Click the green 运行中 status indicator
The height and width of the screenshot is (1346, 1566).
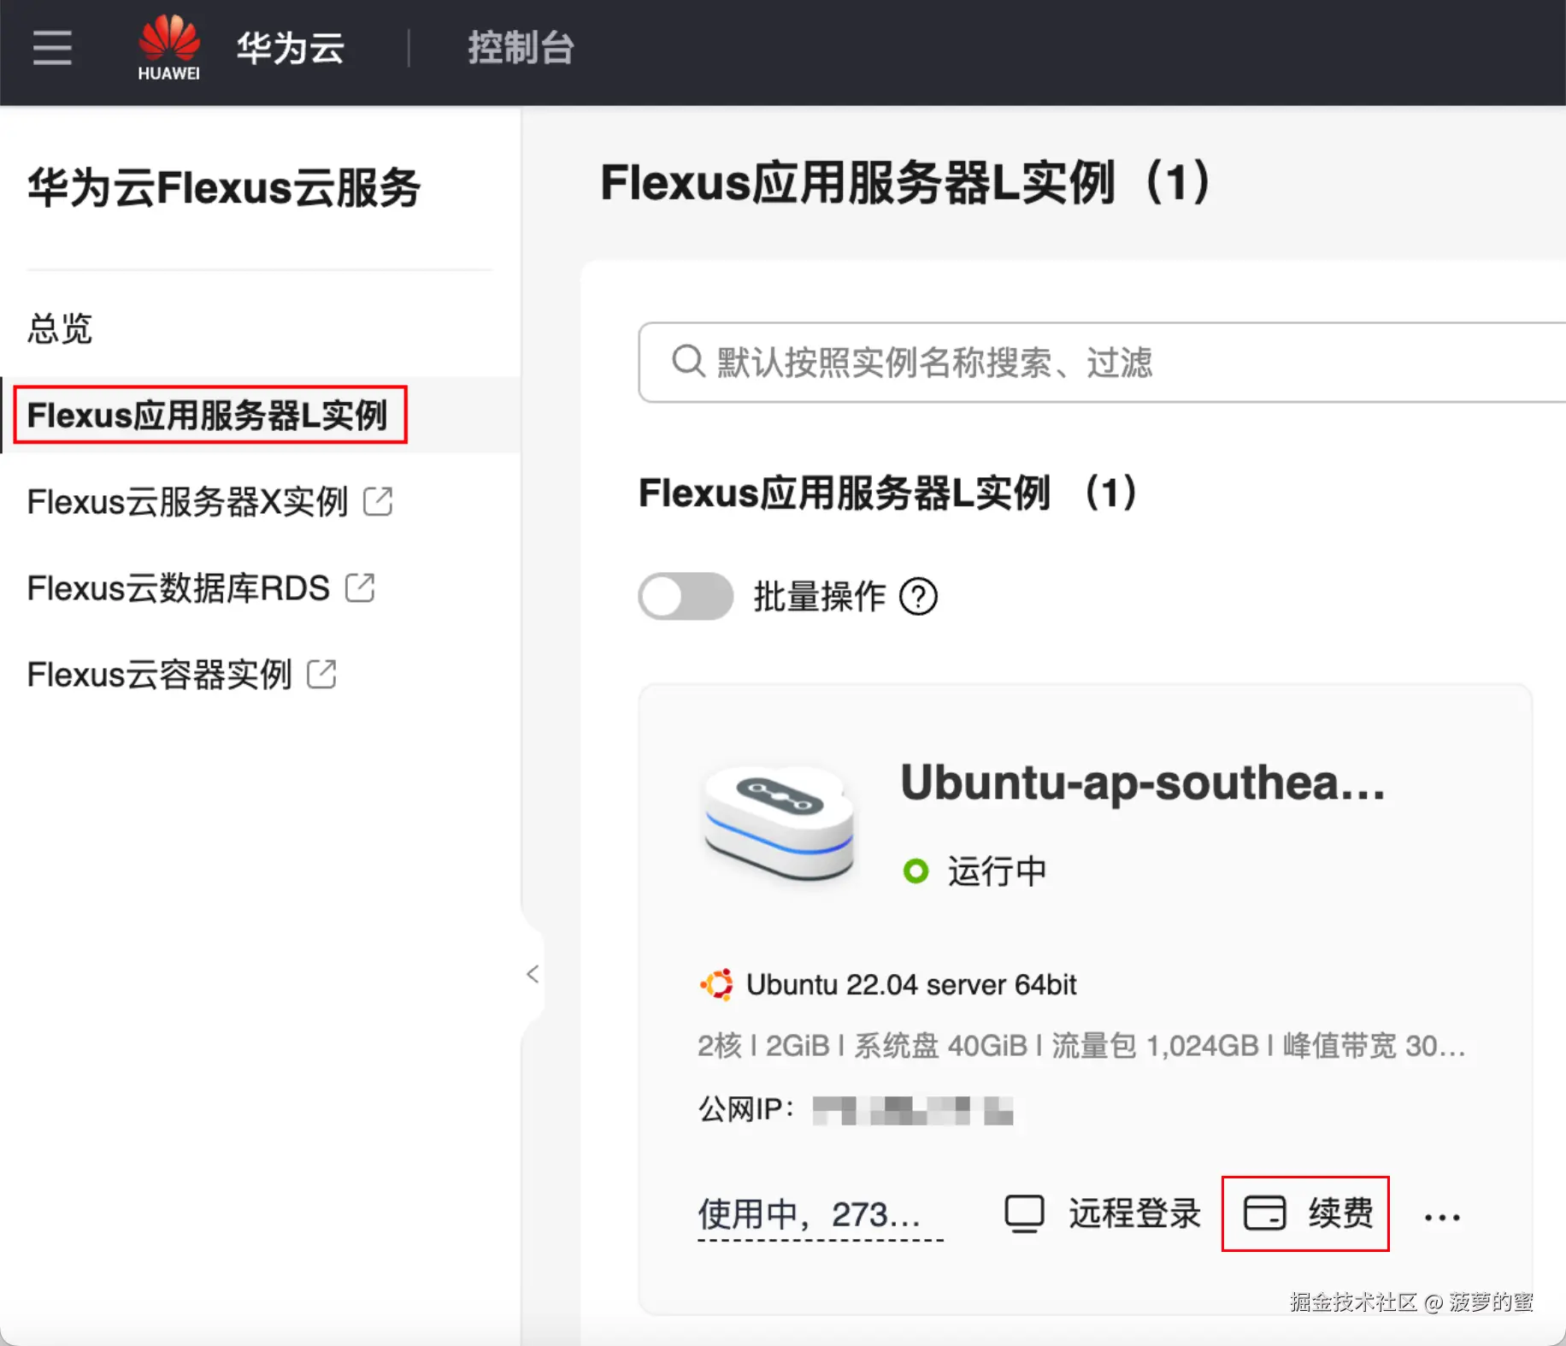pyautogui.click(x=915, y=871)
